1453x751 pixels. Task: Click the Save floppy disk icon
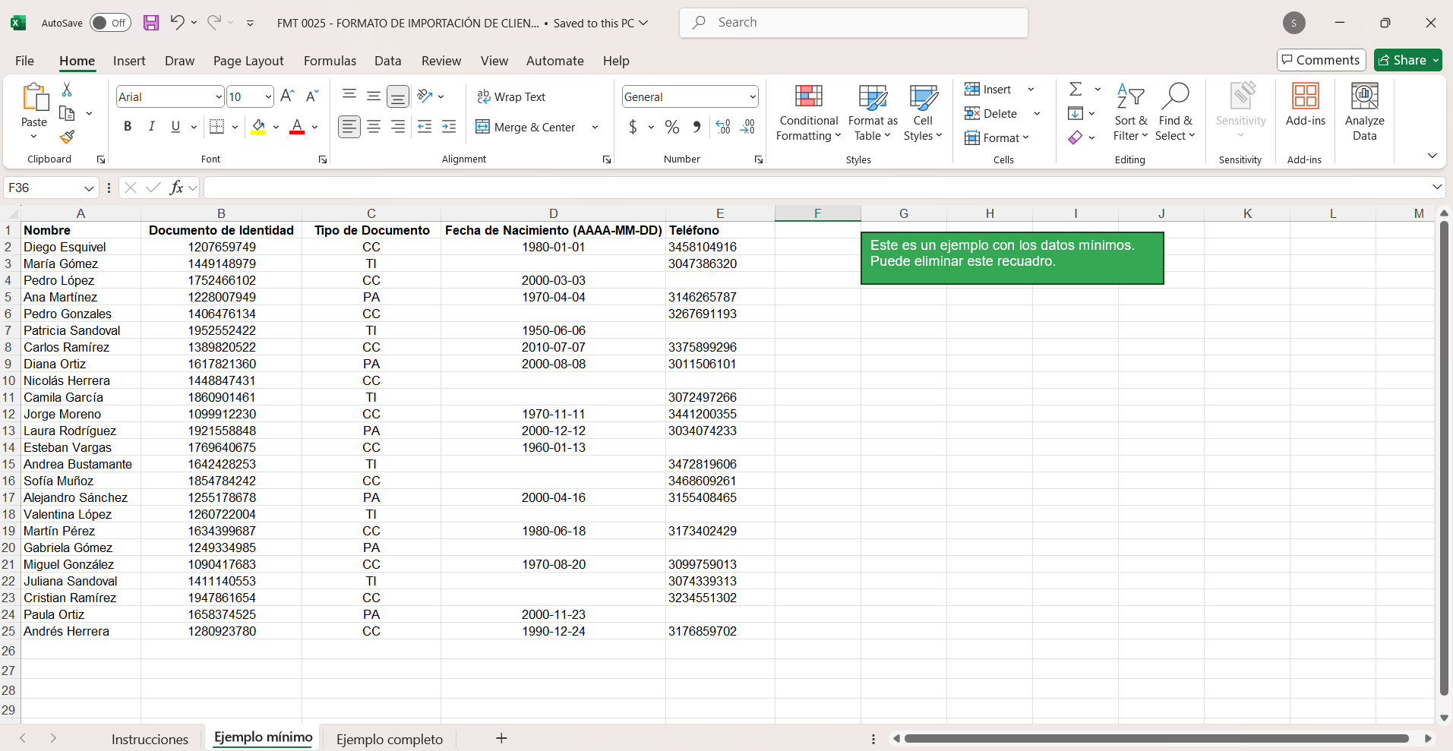151,23
